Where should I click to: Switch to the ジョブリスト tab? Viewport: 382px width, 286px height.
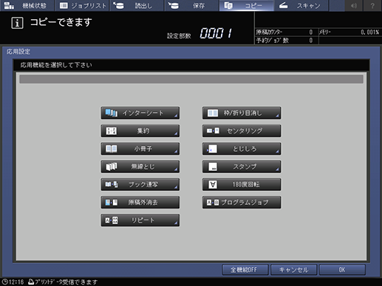tap(82, 5)
